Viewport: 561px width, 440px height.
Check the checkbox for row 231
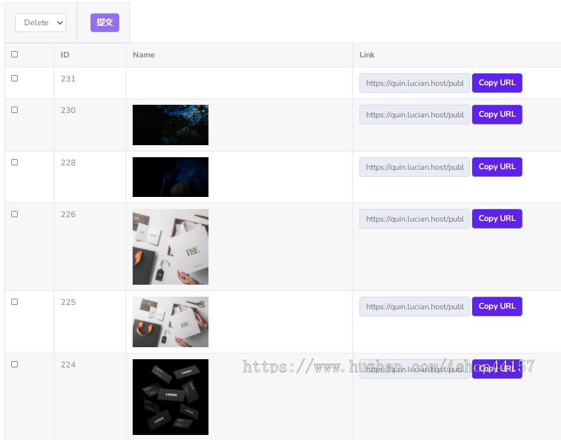(15, 78)
